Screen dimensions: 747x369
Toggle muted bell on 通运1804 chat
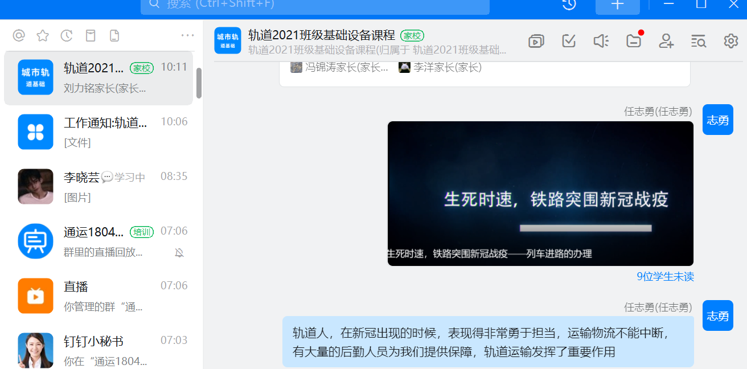tap(179, 253)
